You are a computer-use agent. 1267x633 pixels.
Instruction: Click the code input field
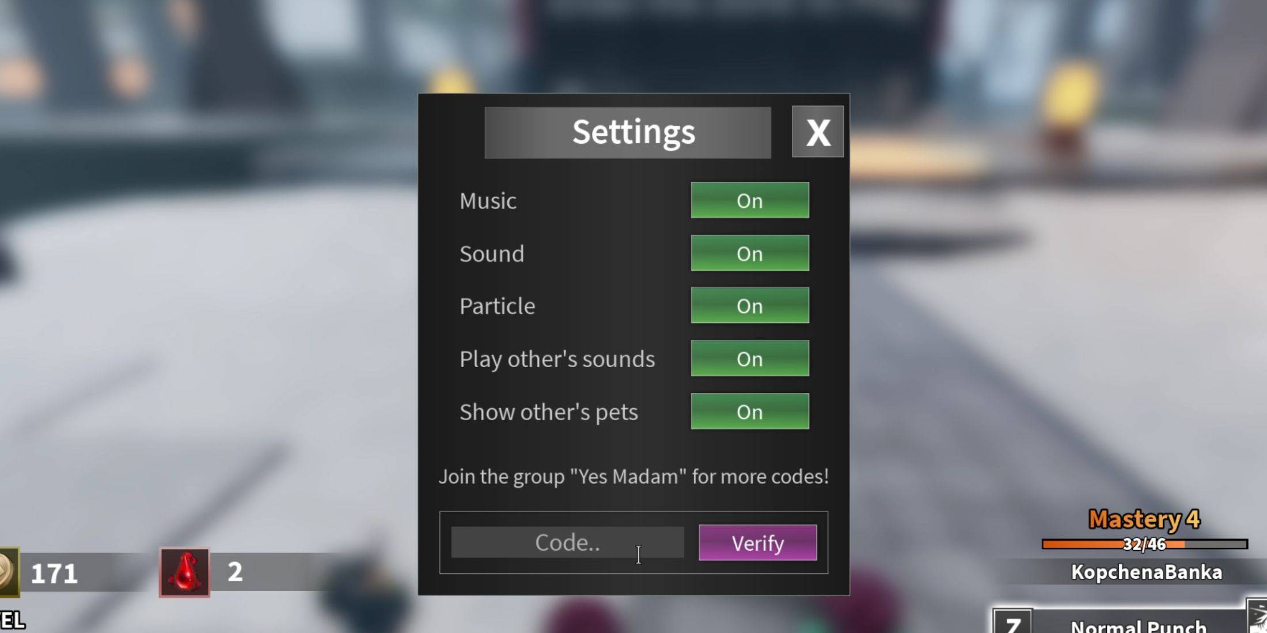click(566, 543)
